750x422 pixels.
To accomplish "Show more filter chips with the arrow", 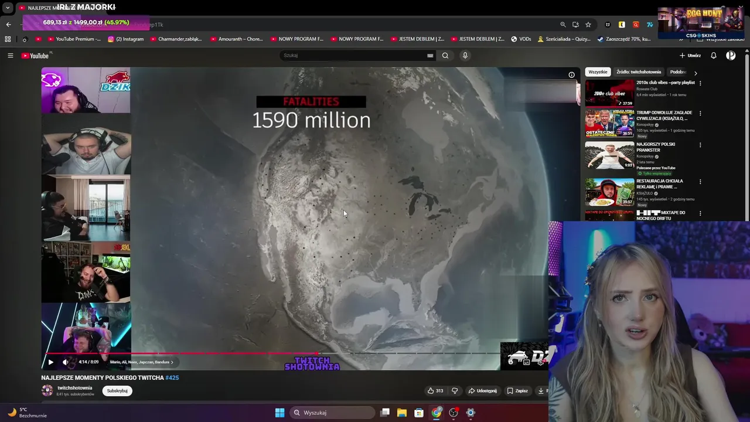I will (696, 73).
